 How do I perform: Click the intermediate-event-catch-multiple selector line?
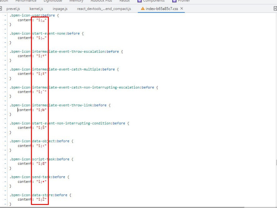[x=64, y=69]
